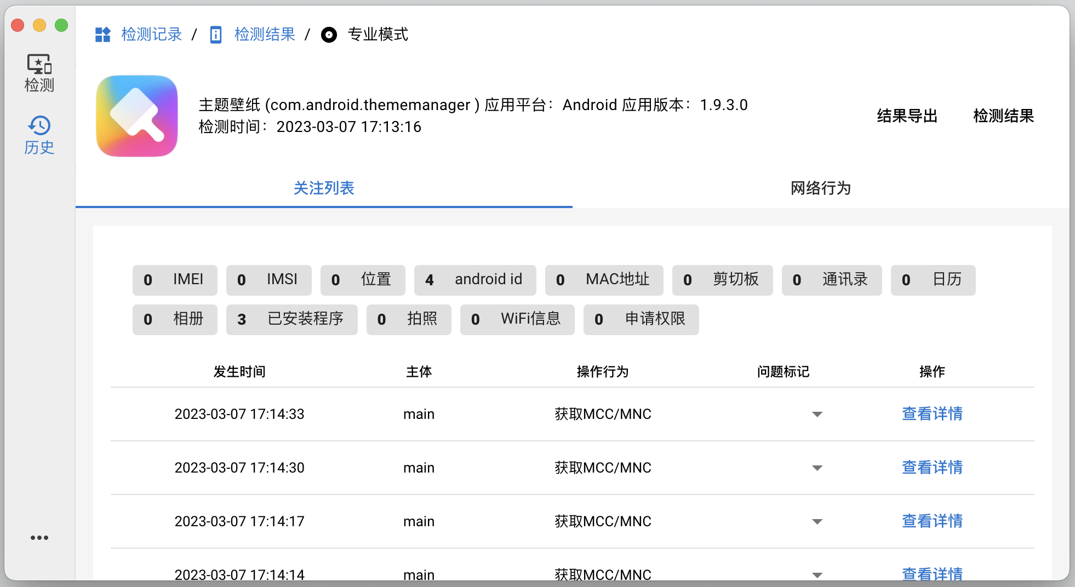Click timestamp 2023-03-07 17:14:33
Image resolution: width=1075 pixels, height=587 pixels.
pyautogui.click(x=239, y=414)
